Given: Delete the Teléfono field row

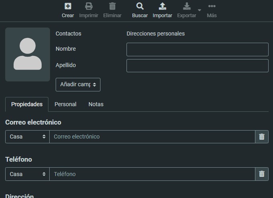Looking at the screenshot, I should (262, 174).
